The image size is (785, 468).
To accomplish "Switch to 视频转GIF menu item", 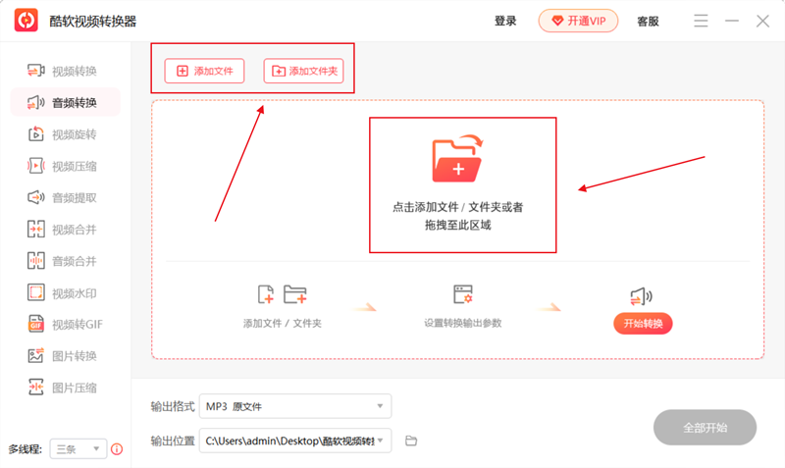I will coord(65,325).
